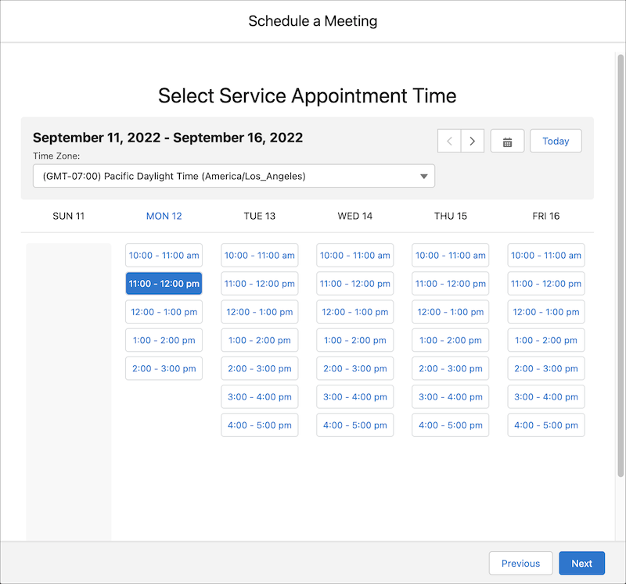Select Wednesday's 4:00 - 5:00 pm slot

point(354,425)
